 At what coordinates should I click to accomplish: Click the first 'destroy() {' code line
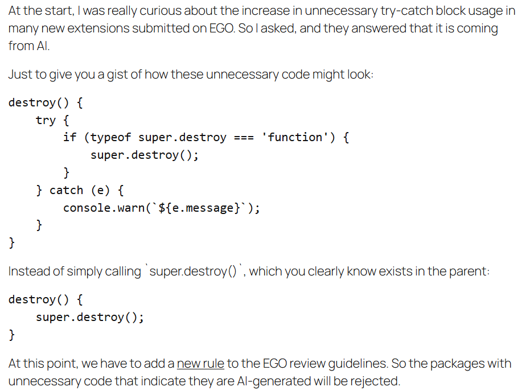(46, 102)
